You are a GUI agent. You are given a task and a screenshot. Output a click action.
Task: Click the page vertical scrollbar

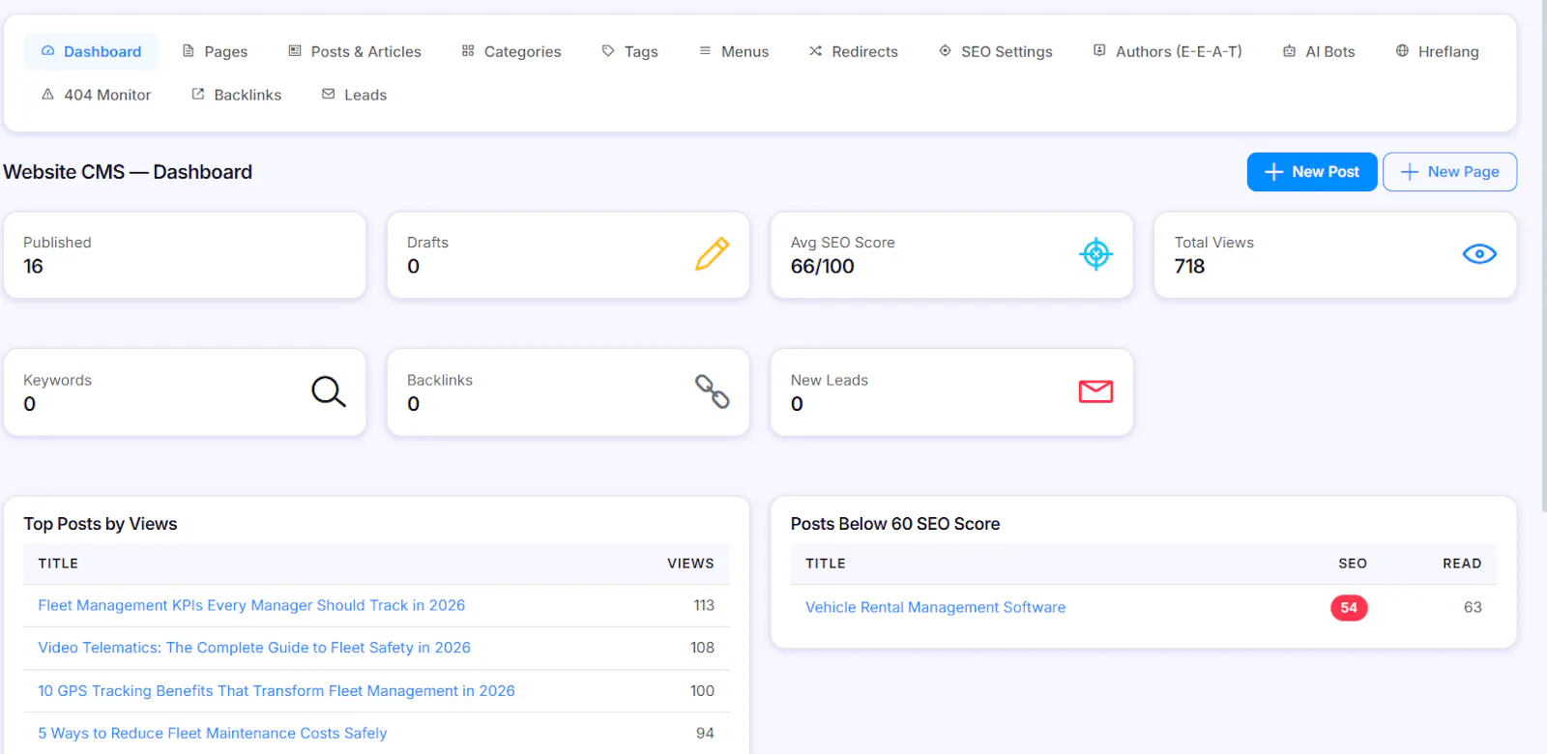click(x=1542, y=256)
